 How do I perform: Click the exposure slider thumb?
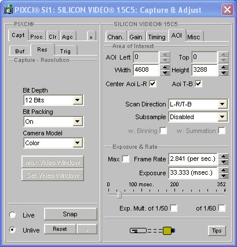pos(119,194)
